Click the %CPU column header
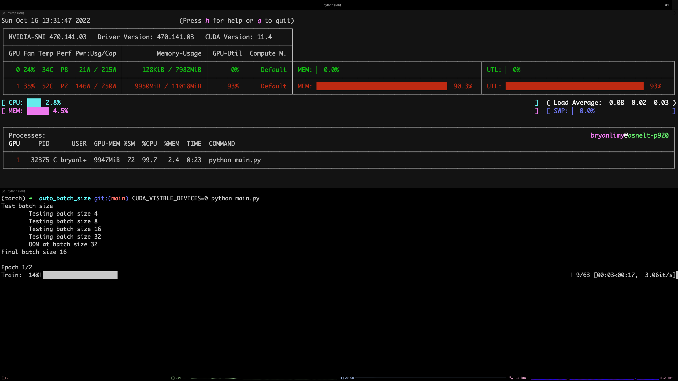Viewport: 678px width, 381px height. pyautogui.click(x=149, y=144)
